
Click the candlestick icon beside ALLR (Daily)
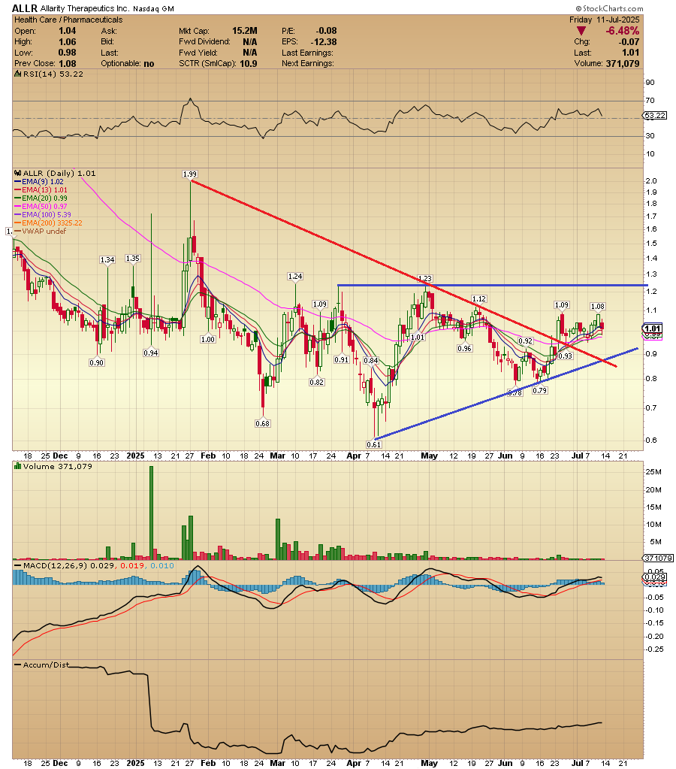pos(17,173)
